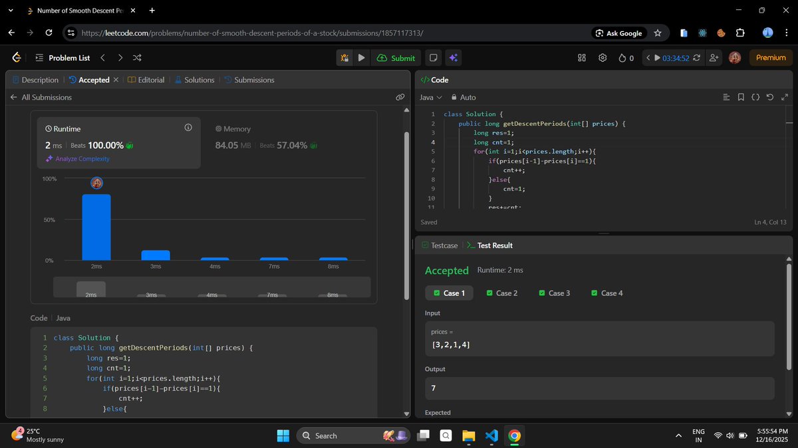Image resolution: width=798 pixels, height=448 pixels.
Task: Switch to the Description tab
Action: (35, 80)
